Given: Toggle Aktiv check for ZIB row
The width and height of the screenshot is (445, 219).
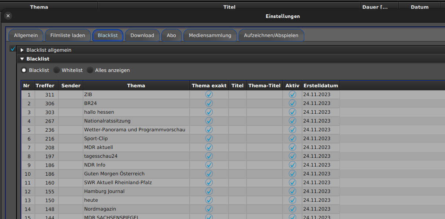Looking at the screenshot, I should coord(293,94).
